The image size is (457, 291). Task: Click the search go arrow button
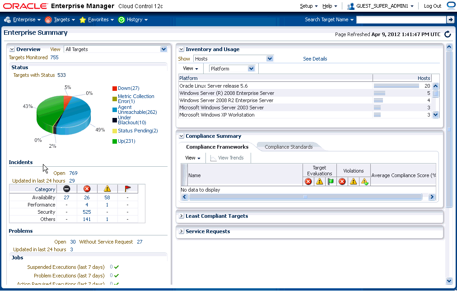[x=451, y=19]
